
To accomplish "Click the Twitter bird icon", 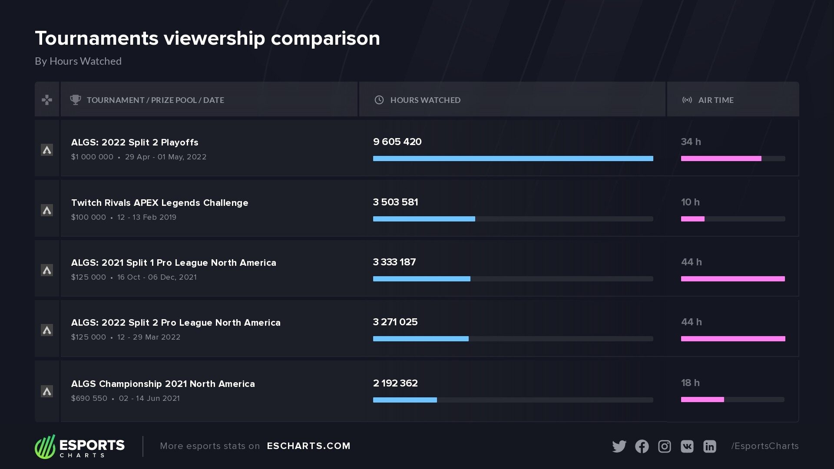I will (x=619, y=446).
